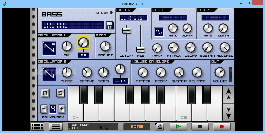This screenshot has height=133, width=265.
Task: Click the Oscillator 1 PM amount knob
Action: point(83,43)
